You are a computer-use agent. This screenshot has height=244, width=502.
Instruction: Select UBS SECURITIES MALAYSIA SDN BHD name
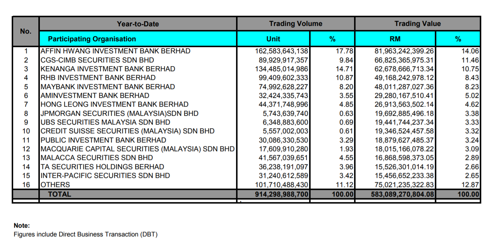tap(105, 122)
